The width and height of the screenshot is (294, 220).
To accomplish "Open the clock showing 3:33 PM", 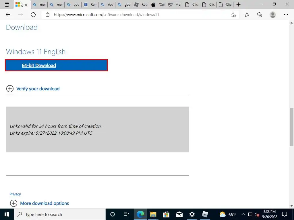I will point(269,214).
